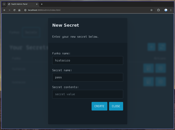Open the browser home page icon

coord(19,10)
